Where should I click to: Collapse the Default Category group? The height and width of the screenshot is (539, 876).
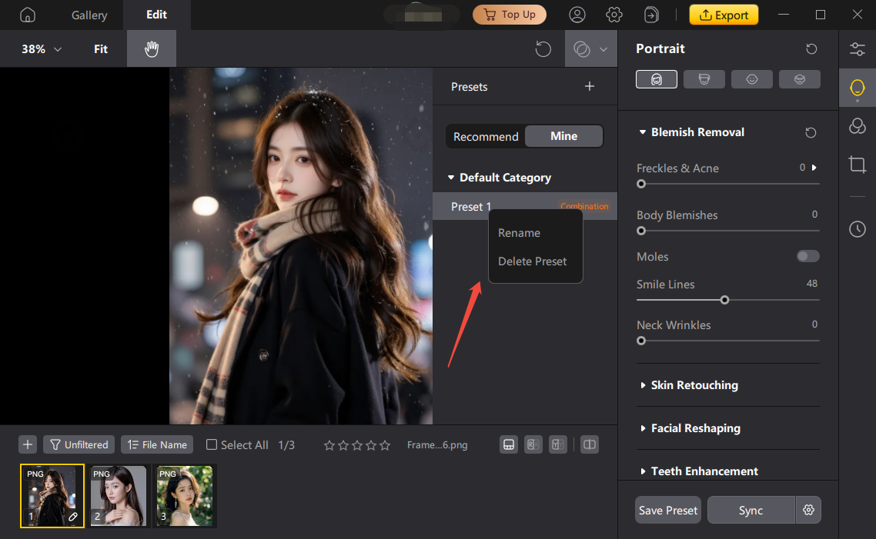[451, 178]
